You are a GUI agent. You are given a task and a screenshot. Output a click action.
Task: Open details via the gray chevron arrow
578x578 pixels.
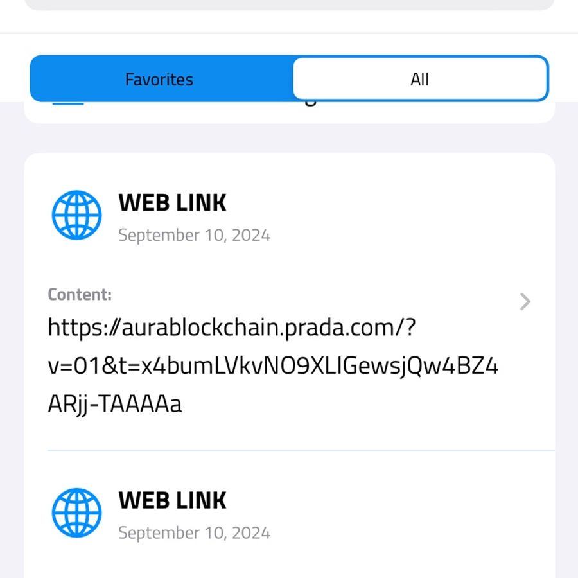(x=525, y=302)
